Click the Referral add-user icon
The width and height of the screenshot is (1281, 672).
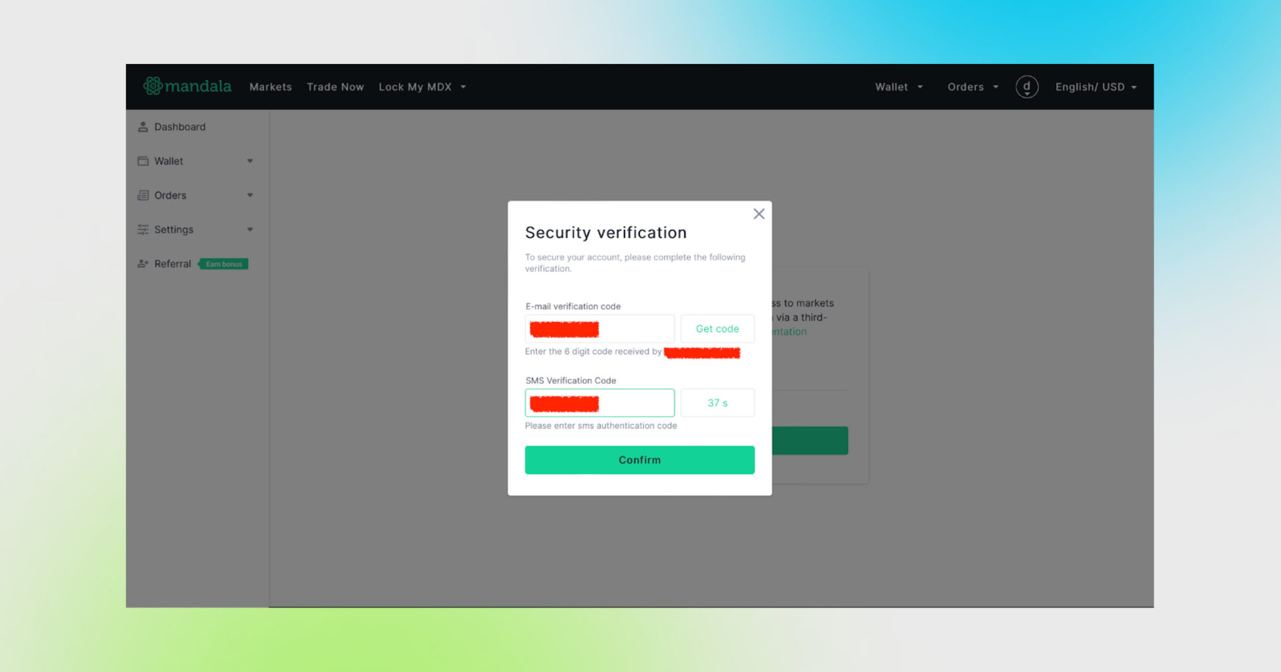pos(143,264)
